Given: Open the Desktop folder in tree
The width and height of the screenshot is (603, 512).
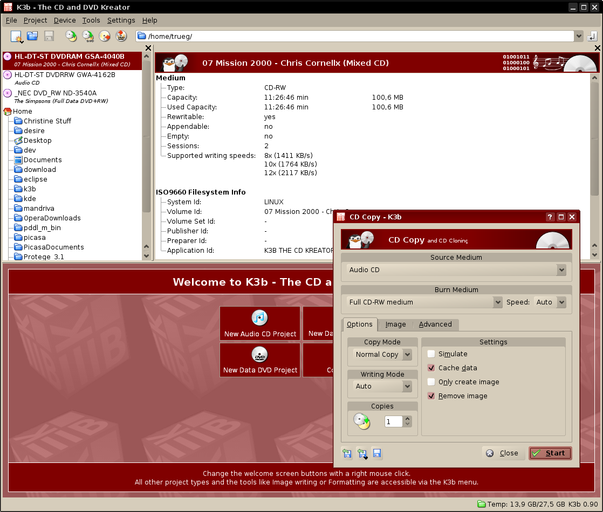Looking at the screenshot, I should tap(33, 140).
